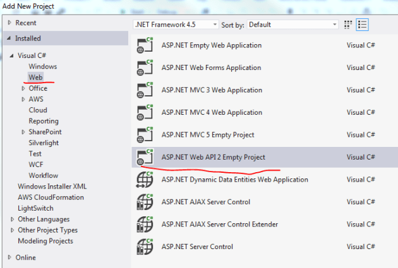Choose ASP.NET Web API 2 Empty Project name
398x268 pixels.
(x=214, y=157)
